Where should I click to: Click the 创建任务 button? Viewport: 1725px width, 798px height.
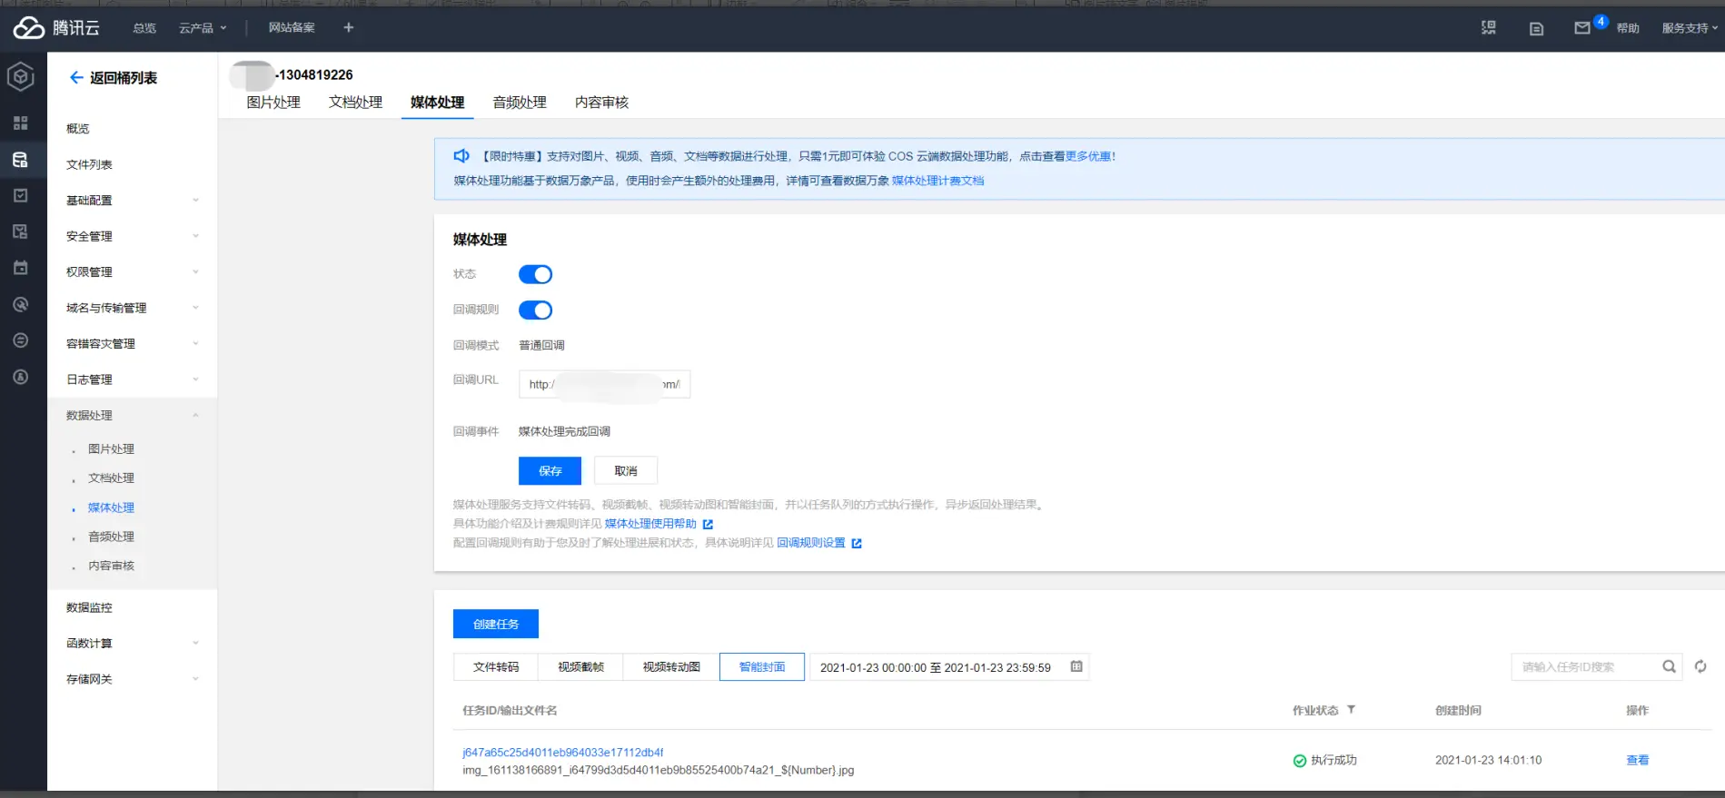[496, 624]
